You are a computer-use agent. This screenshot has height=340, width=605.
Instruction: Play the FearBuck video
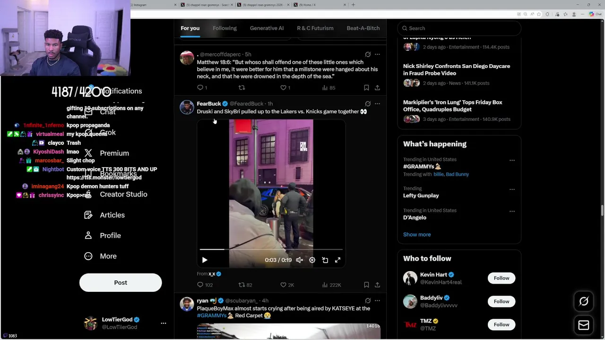coord(205,260)
